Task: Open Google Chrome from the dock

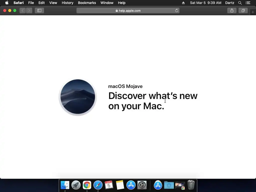Action: coord(87,185)
